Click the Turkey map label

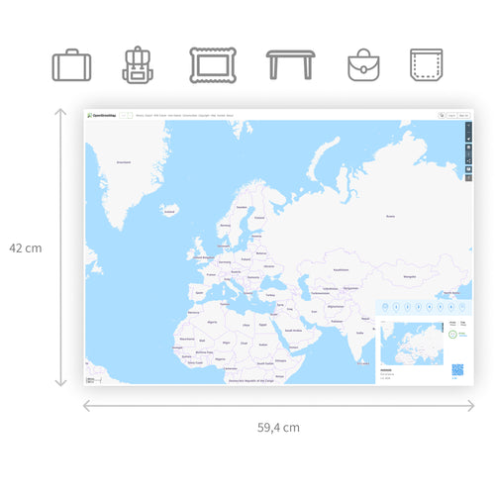[270, 295]
